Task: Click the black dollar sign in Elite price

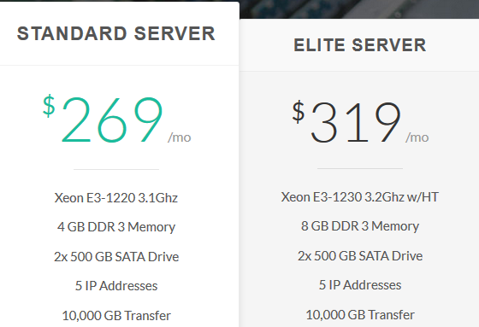Action: 299,112
